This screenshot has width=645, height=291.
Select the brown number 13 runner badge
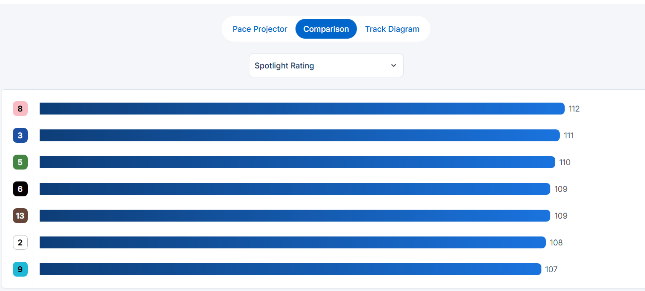[x=20, y=216]
